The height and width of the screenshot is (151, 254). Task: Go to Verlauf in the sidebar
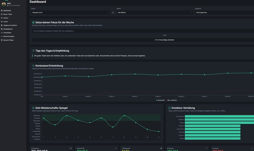click(x=6, y=18)
